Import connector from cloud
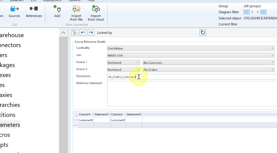 [x=96, y=13]
